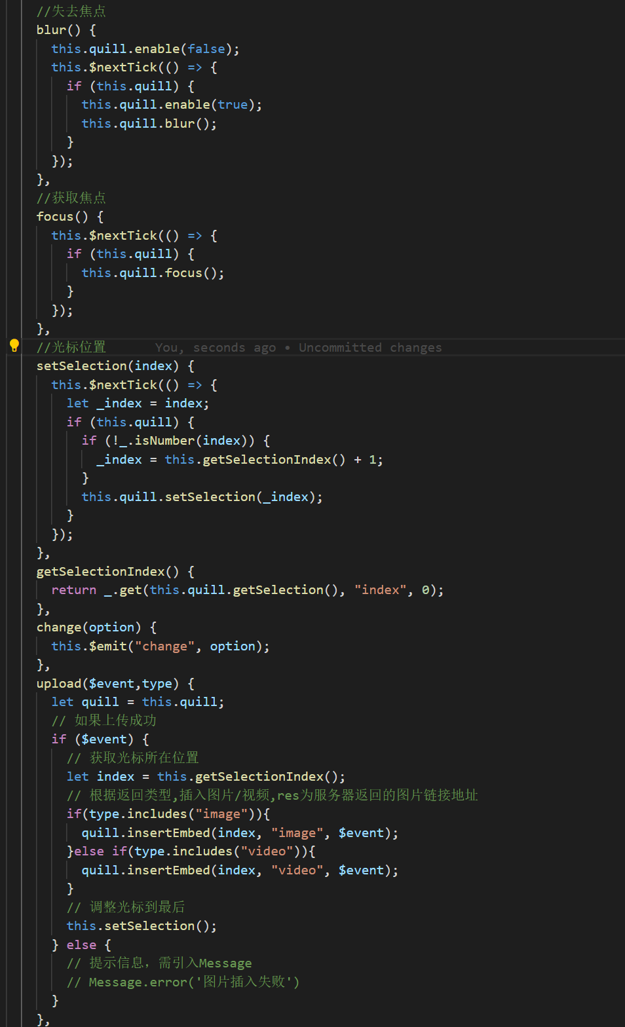Click the 'return _.get(this.quill.getSelection()...' line
Viewport: 625px width, 1027px height.
tap(248, 590)
